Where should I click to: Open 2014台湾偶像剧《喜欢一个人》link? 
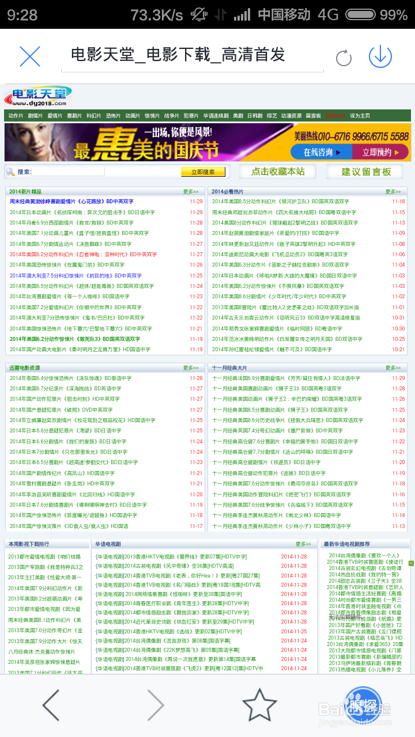pos(365,556)
